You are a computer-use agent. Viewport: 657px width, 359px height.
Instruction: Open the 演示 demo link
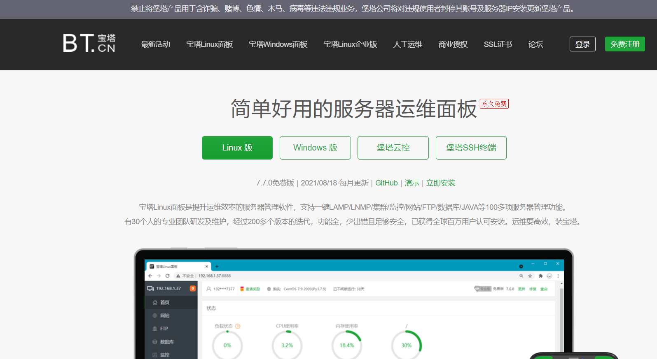pos(412,183)
